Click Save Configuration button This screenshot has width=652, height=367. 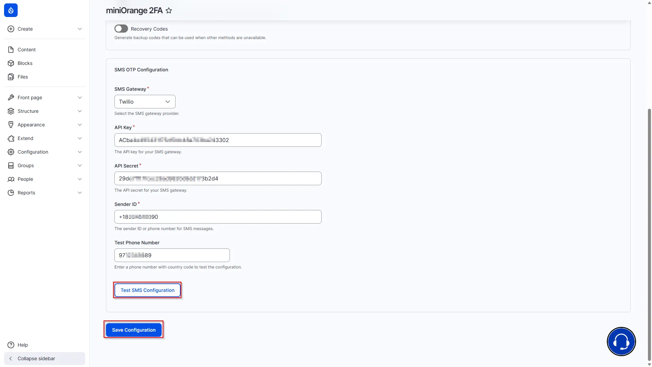pos(134,330)
